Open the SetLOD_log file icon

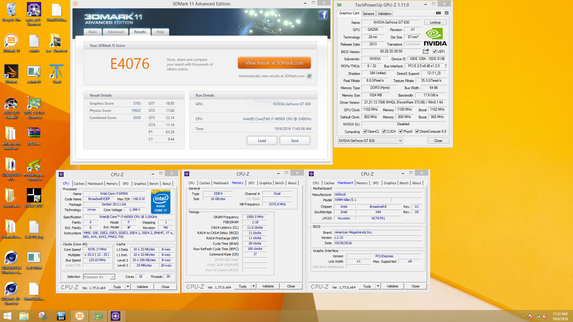[x=34, y=230]
